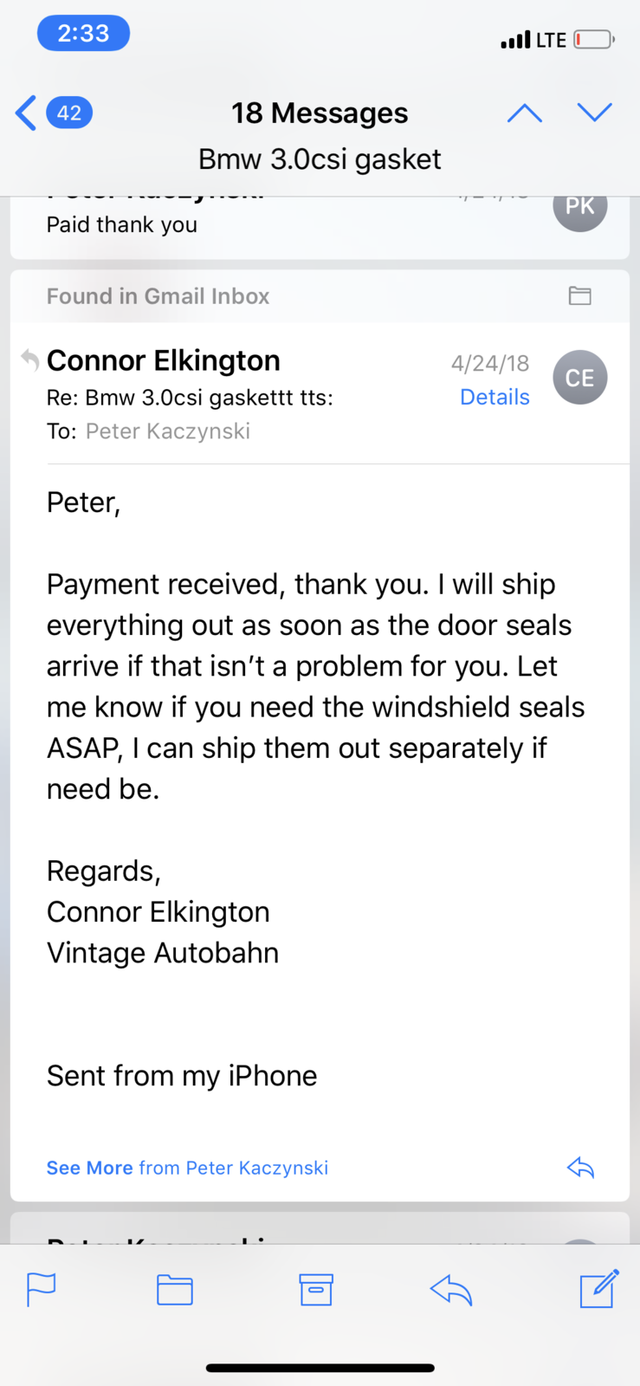Tap the 42 unread count badge

click(x=69, y=113)
